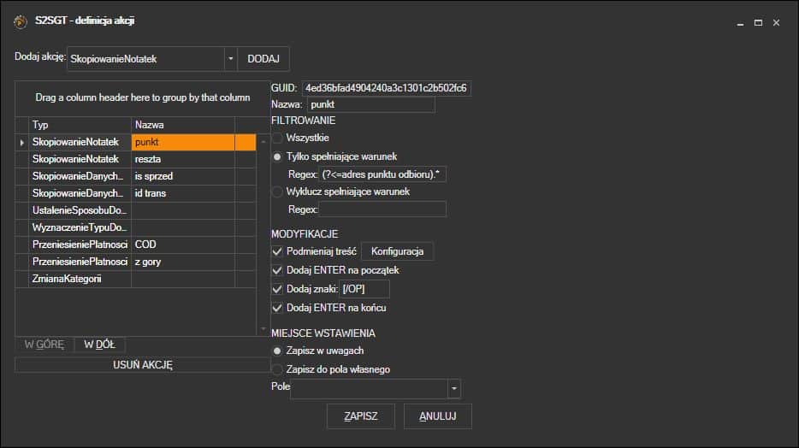This screenshot has height=448, width=799.
Task: Select the is sprzed row name cell
Action: [x=183, y=177]
